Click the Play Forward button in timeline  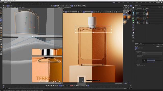coord(52,85)
